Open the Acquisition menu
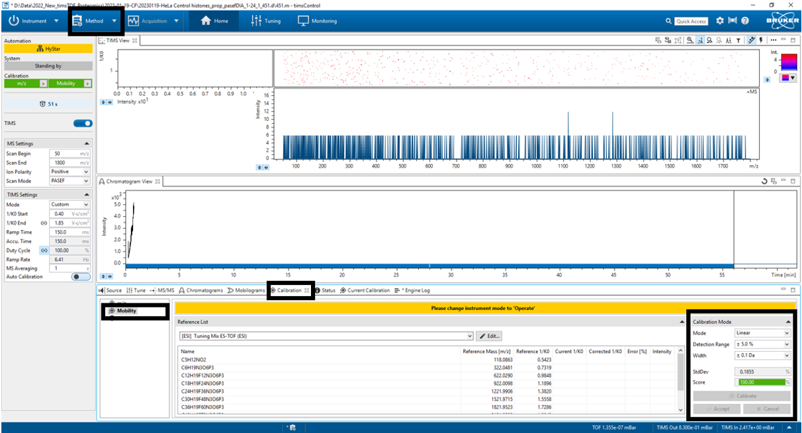The image size is (802, 433). tap(154, 20)
